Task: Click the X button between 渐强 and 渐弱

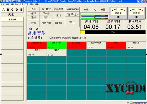Action: [95, 10]
